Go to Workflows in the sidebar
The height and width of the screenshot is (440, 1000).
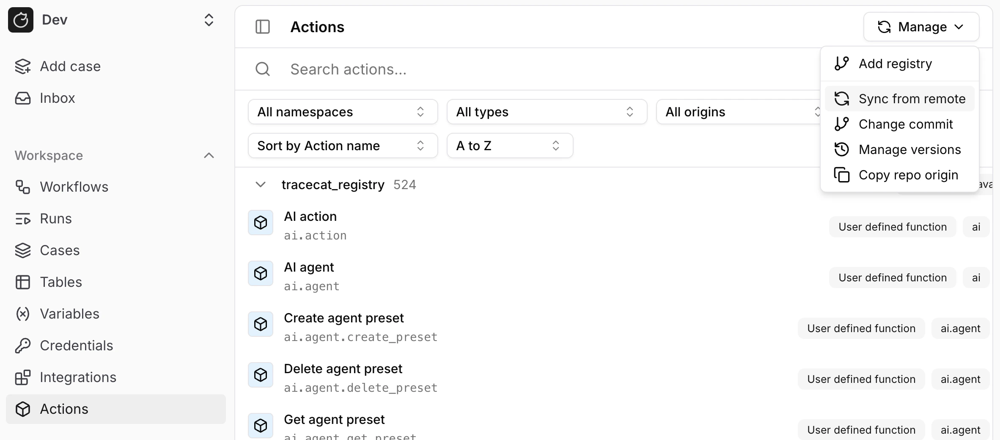[74, 187]
